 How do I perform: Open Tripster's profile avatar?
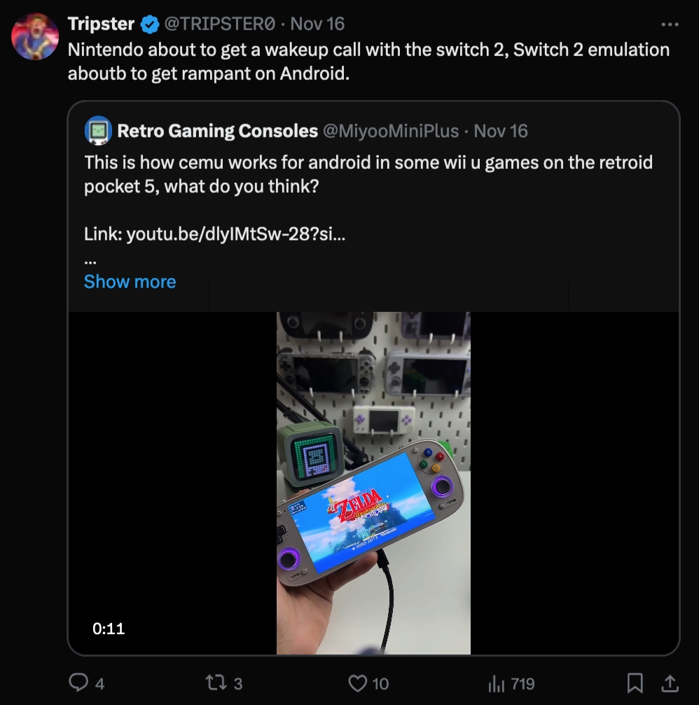[35, 36]
